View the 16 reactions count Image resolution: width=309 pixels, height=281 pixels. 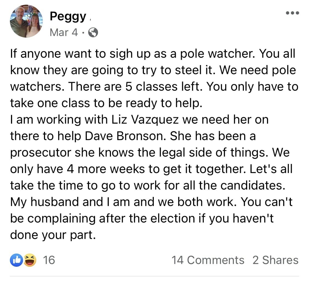(x=49, y=260)
